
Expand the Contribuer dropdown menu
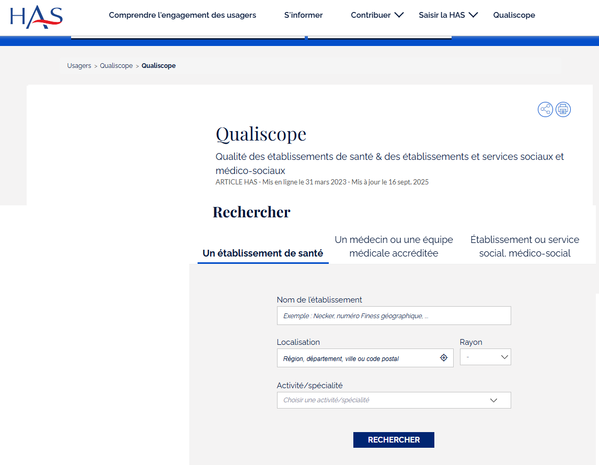(377, 15)
